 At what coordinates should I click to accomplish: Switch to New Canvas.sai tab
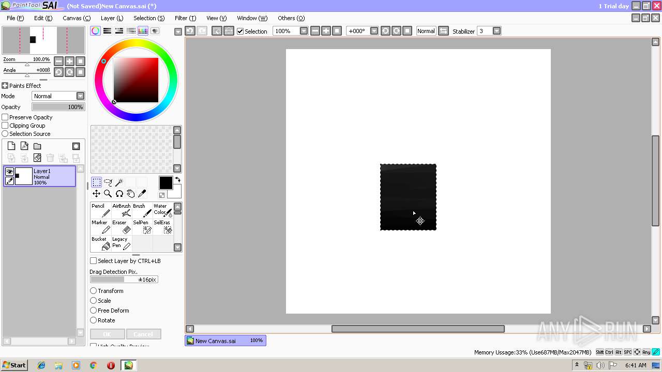(x=225, y=340)
